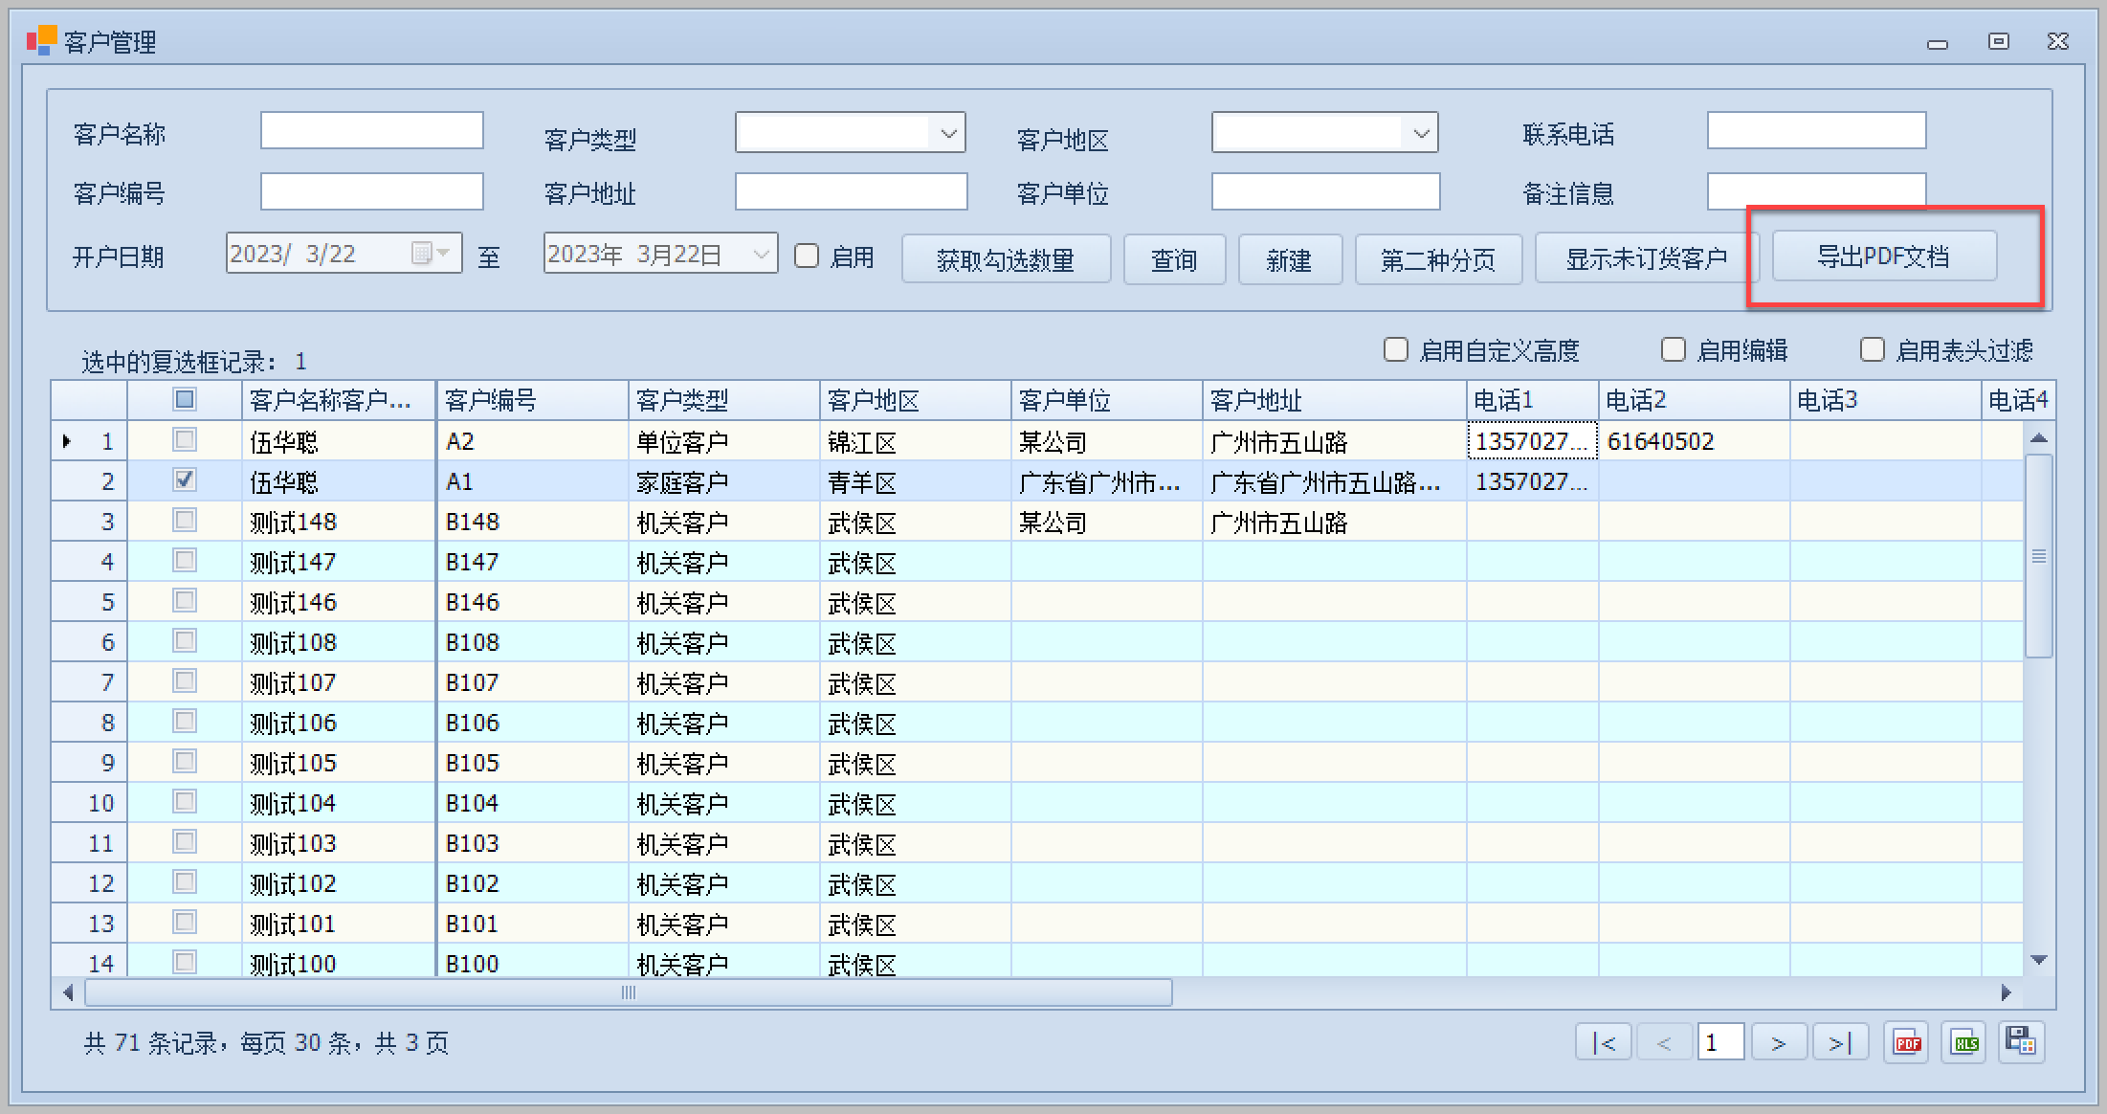Open calendar icon in 开户日期 start date

[x=422, y=254]
